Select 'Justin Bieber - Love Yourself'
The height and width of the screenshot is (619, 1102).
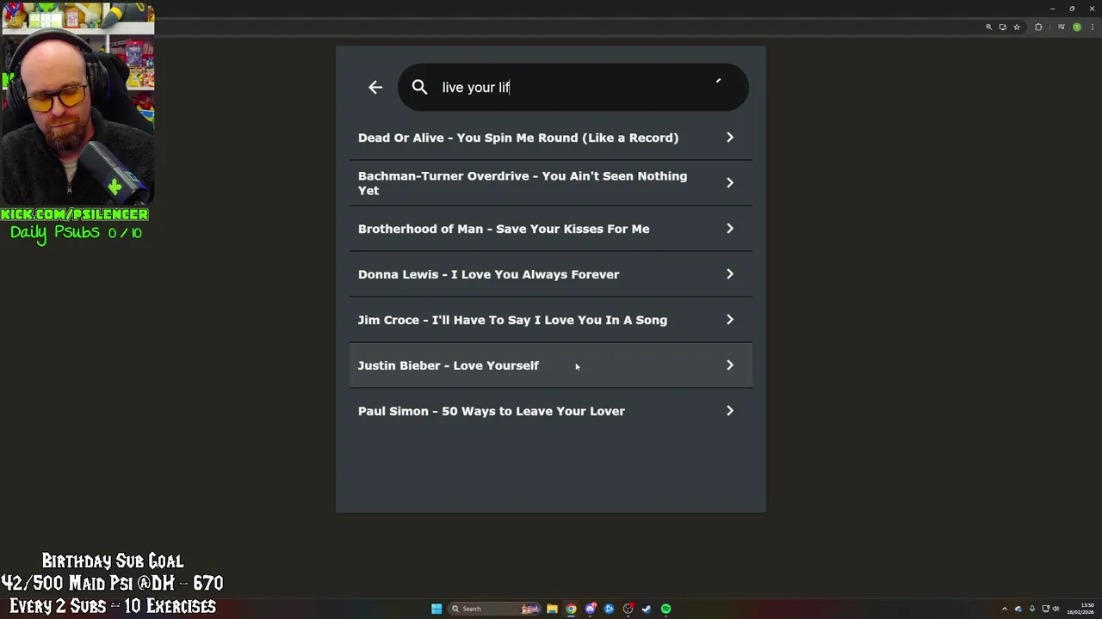(x=551, y=365)
